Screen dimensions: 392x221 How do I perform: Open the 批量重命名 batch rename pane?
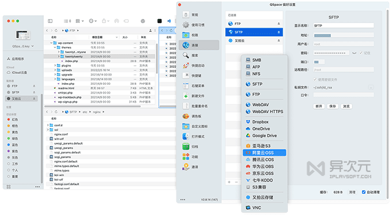click(x=199, y=106)
